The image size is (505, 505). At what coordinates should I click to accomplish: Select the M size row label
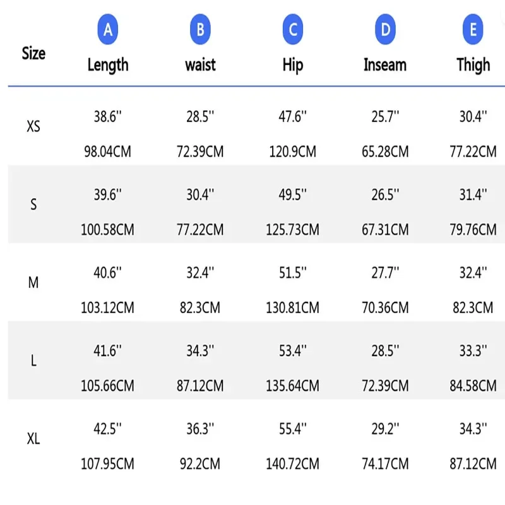(x=33, y=283)
